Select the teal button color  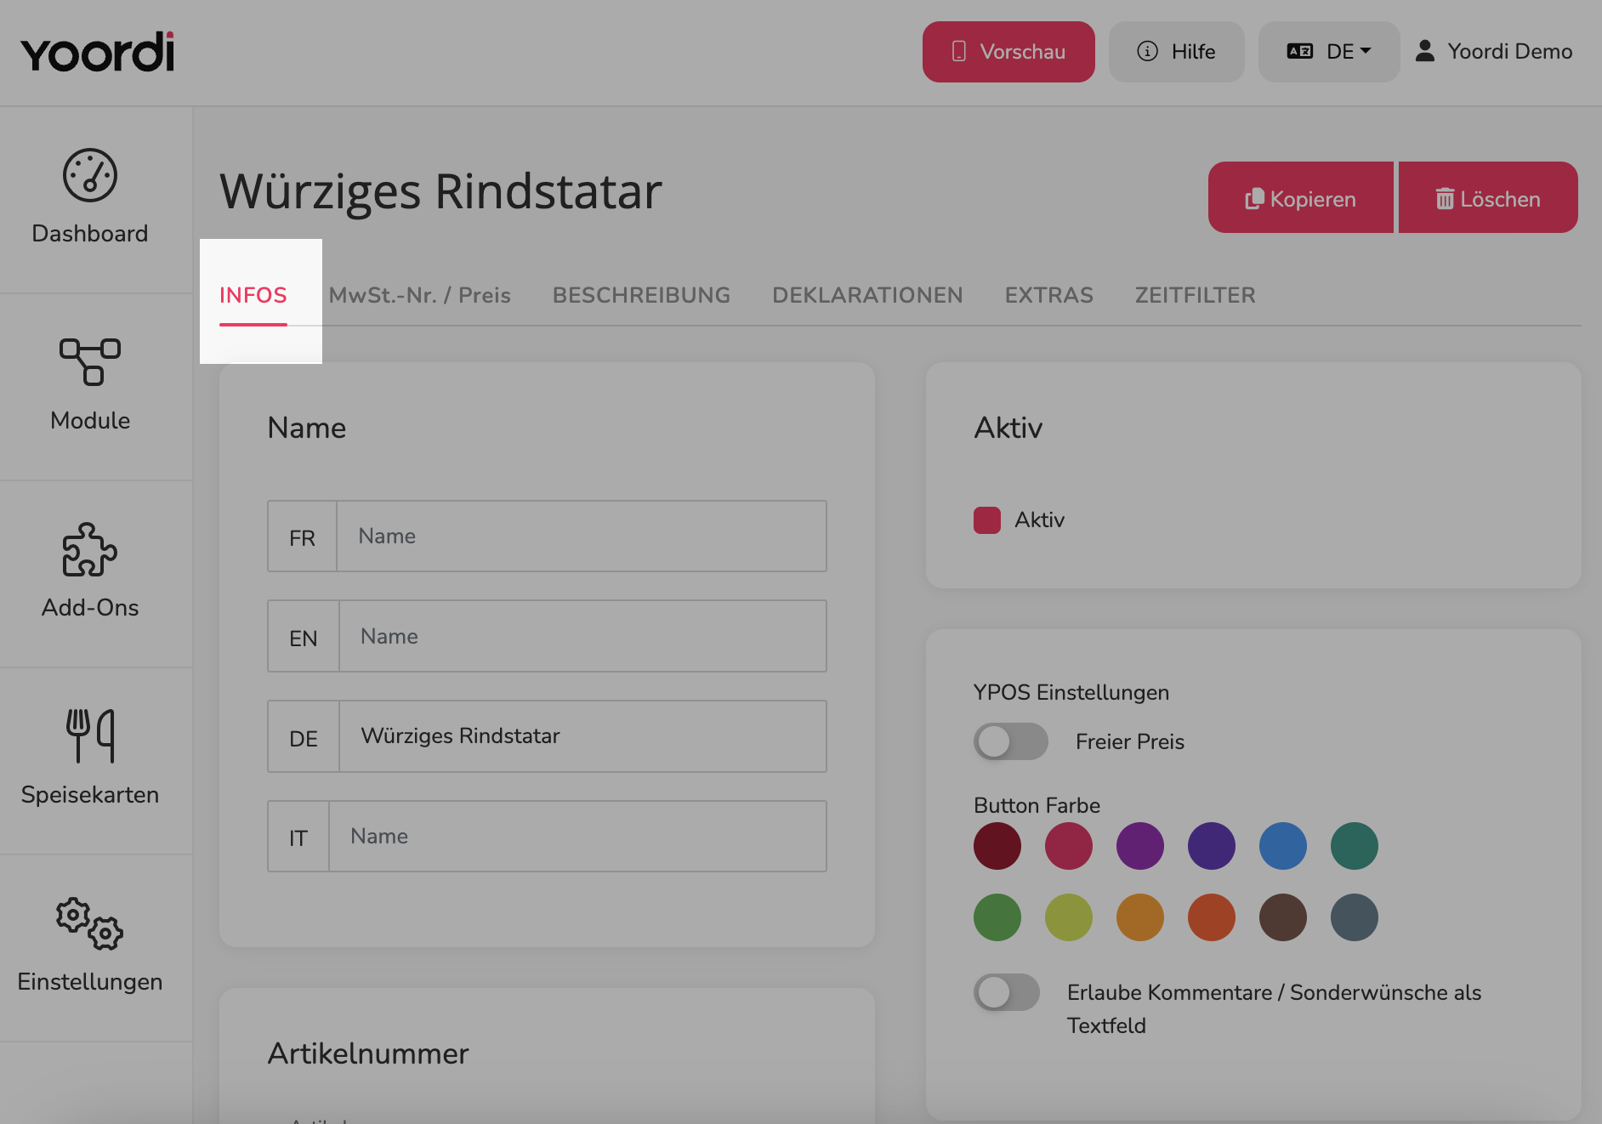pyautogui.click(x=1355, y=846)
